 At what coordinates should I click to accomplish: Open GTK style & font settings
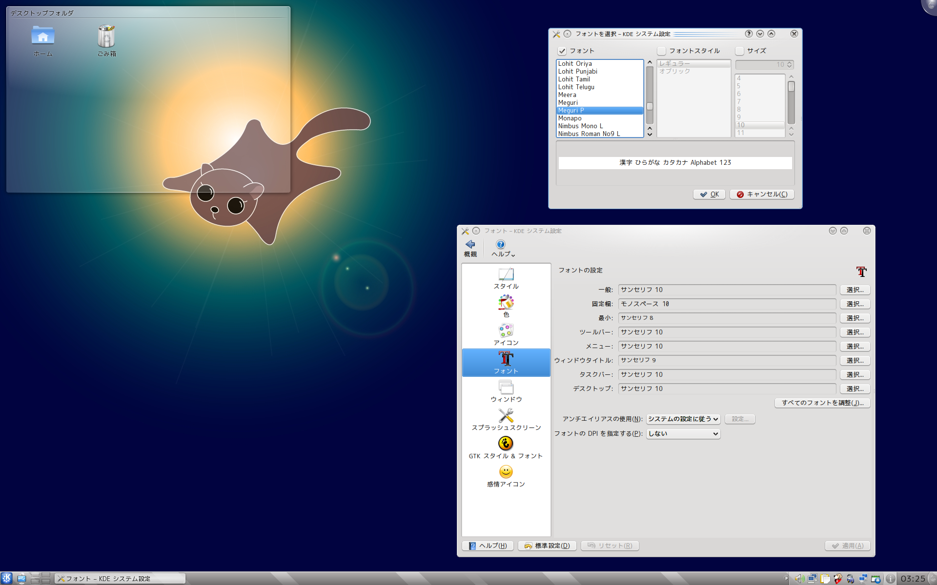click(506, 448)
